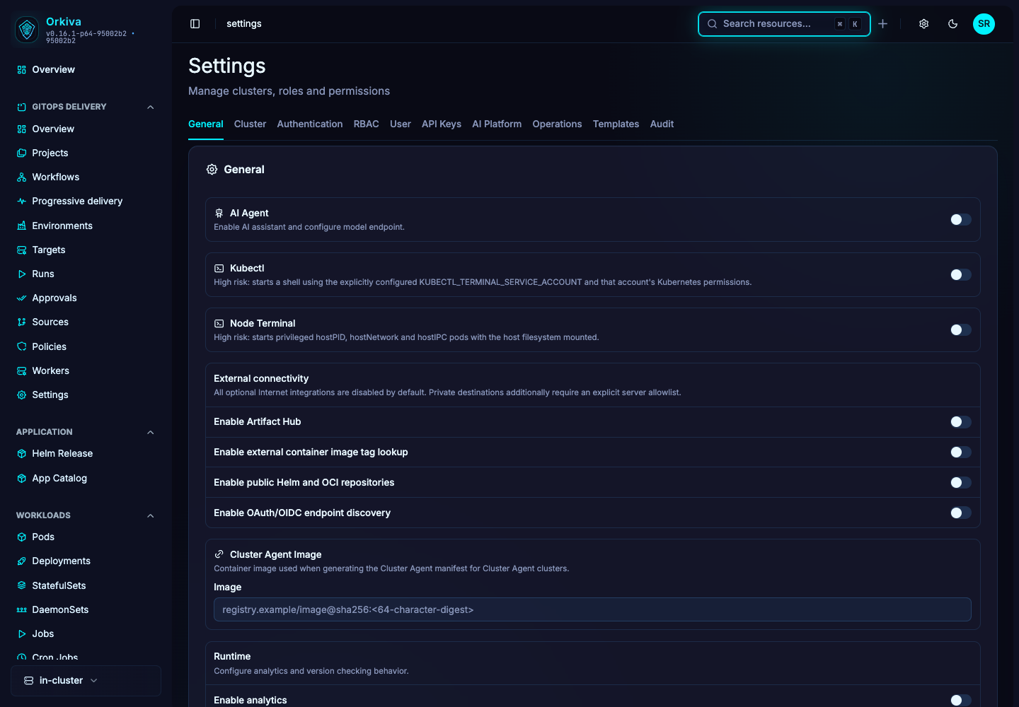This screenshot has width=1019, height=707.
Task: Enable the Kubectl toggle
Action: tap(960, 275)
